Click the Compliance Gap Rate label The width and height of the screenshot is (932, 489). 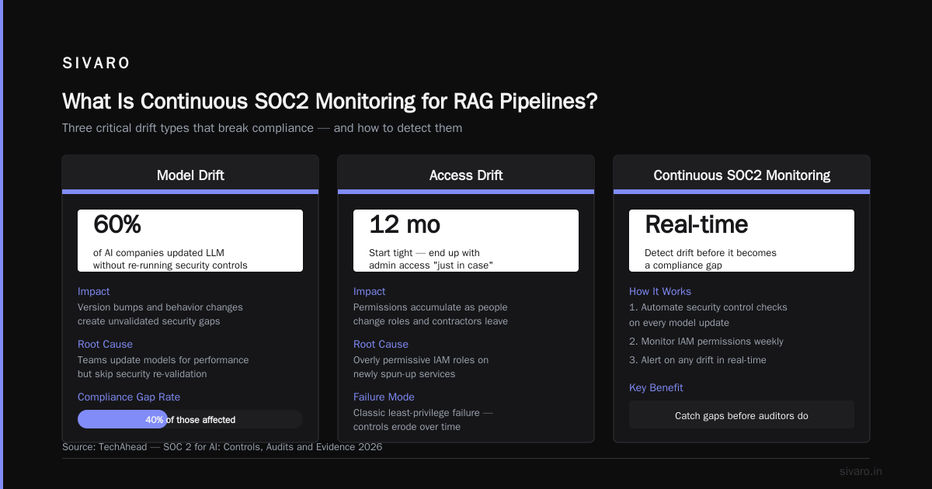click(x=129, y=397)
